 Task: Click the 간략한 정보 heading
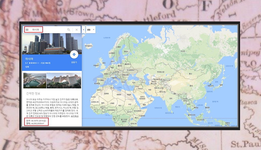coord(33,93)
